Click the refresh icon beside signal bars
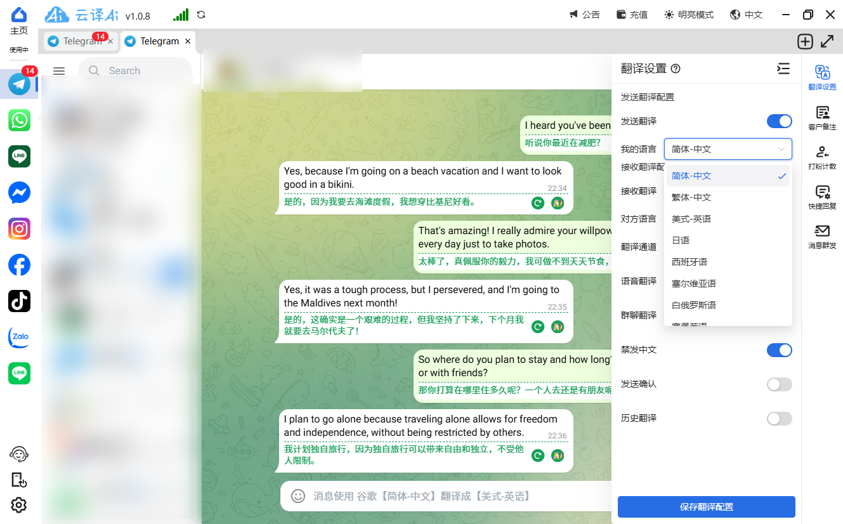 [x=201, y=15]
